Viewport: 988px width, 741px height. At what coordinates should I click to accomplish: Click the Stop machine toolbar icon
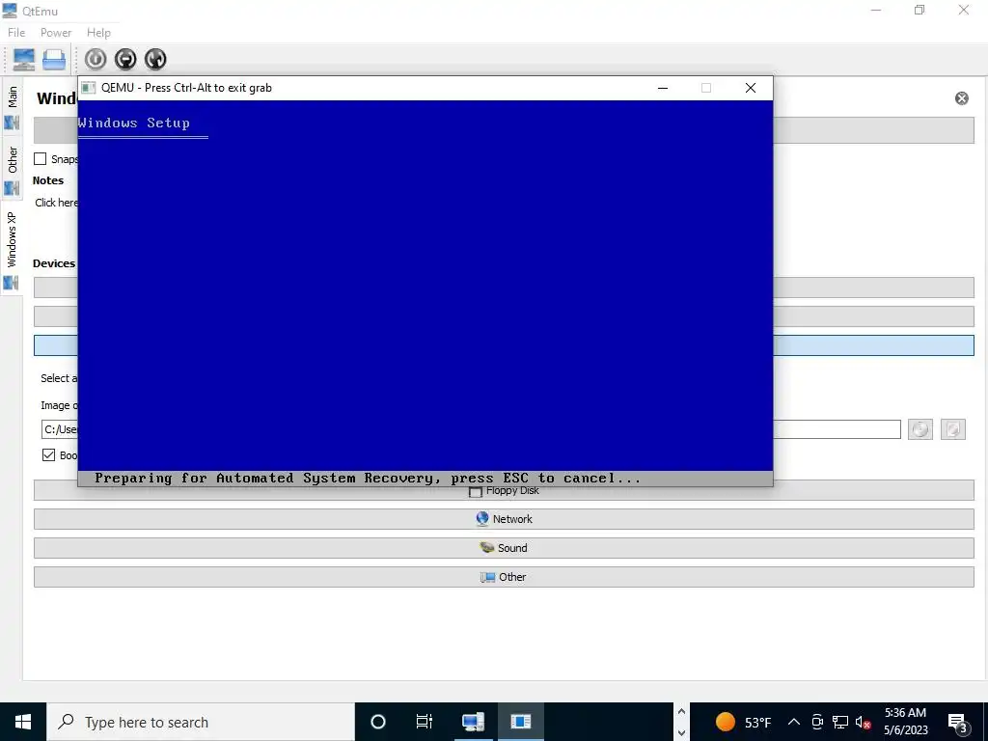[x=126, y=59]
